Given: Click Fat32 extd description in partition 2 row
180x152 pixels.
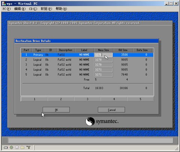Looking at the screenshot, I should coord(64,60).
